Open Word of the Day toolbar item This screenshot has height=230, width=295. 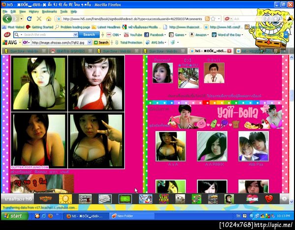tap(226, 35)
